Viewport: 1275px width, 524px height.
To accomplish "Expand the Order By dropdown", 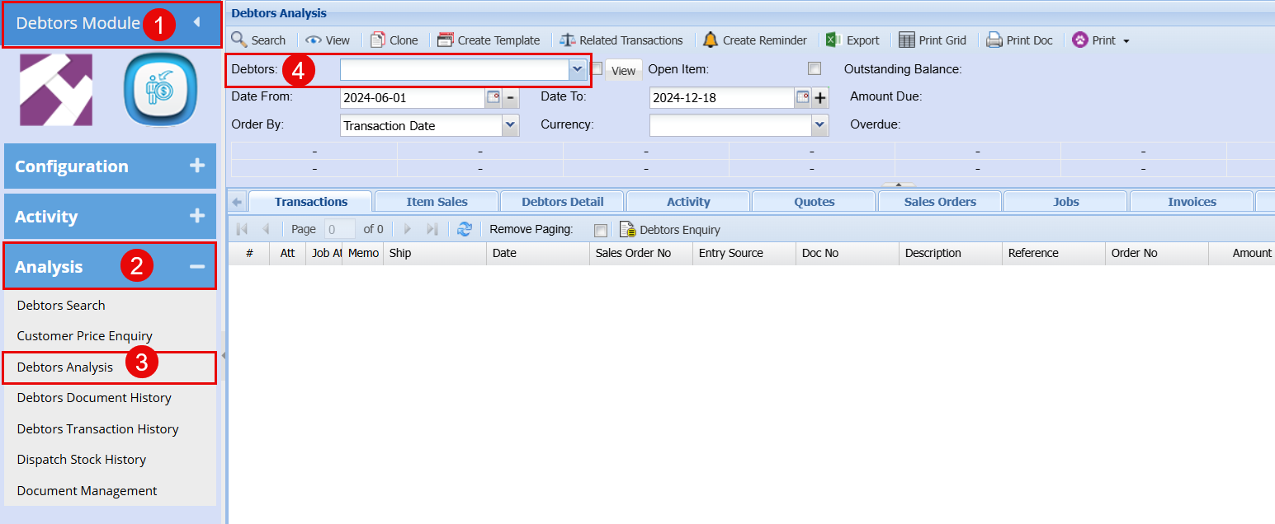I will click(511, 125).
